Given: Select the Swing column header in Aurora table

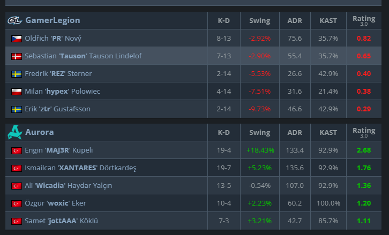Looking at the screenshot, I should [x=260, y=133].
